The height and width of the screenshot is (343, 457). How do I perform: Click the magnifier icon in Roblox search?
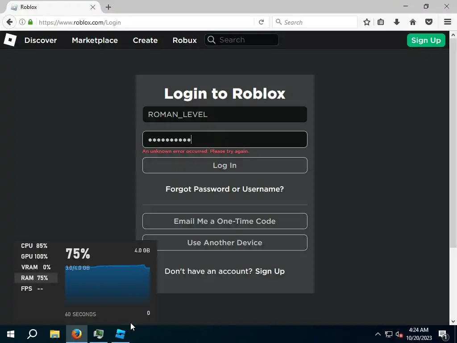point(212,40)
